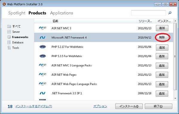The width and height of the screenshot is (179, 114).
Task: Switch to the Spotlight tab
Action: 17,13
